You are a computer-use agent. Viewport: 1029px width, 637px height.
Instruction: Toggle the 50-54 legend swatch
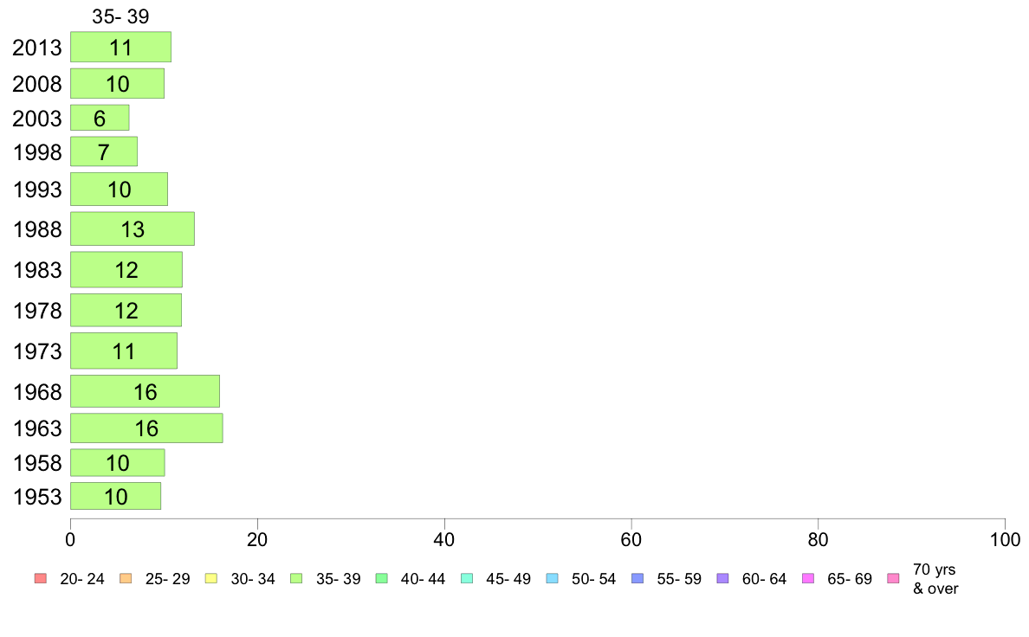[553, 579]
